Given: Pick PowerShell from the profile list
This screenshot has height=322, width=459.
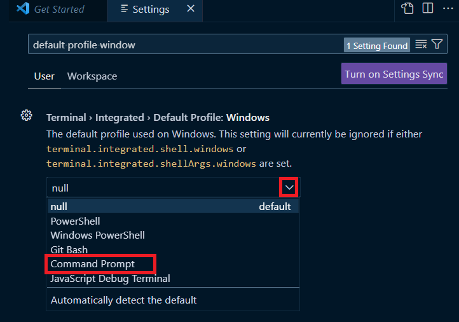Looking at the screenshot, I should click(x=173, y=221).
